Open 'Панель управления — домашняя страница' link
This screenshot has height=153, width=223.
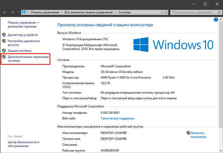(24, 24)
